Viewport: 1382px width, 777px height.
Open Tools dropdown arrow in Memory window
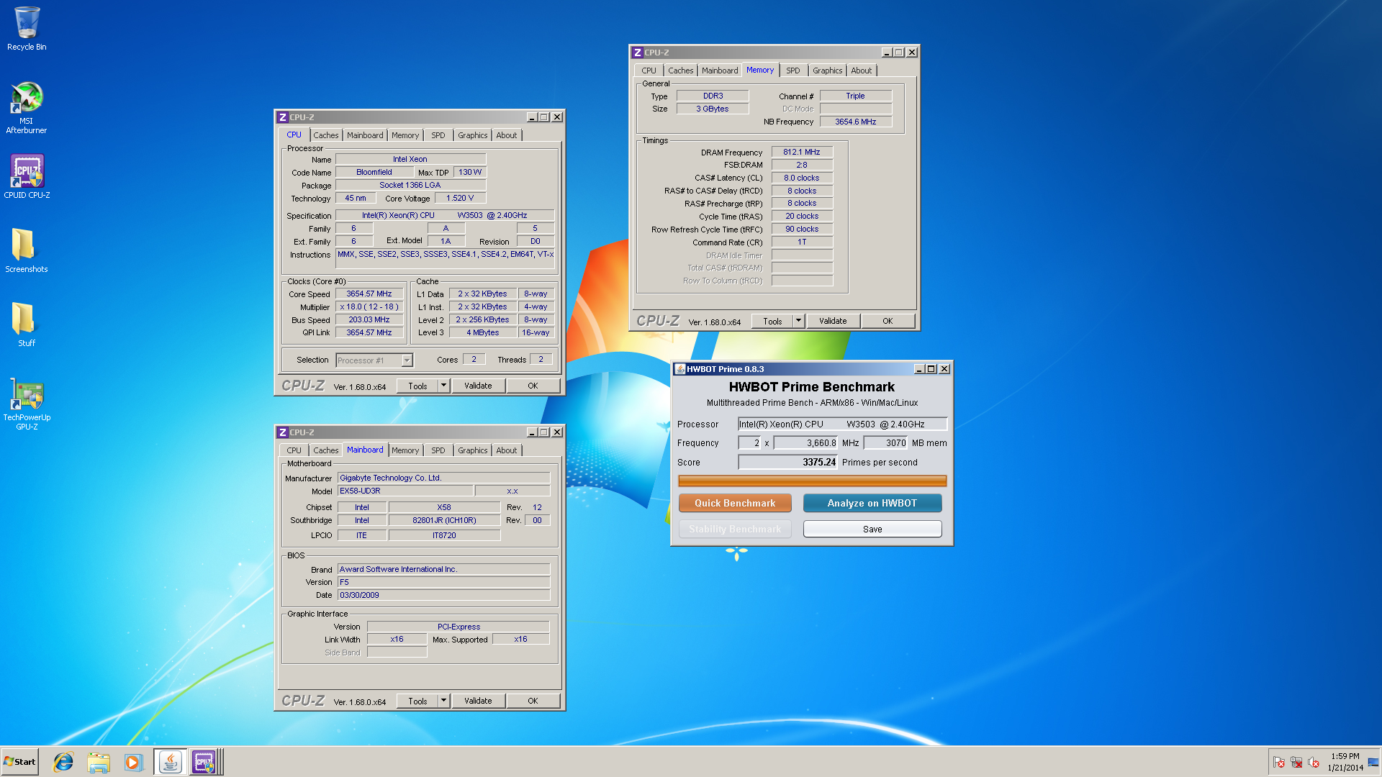[798, 321]
